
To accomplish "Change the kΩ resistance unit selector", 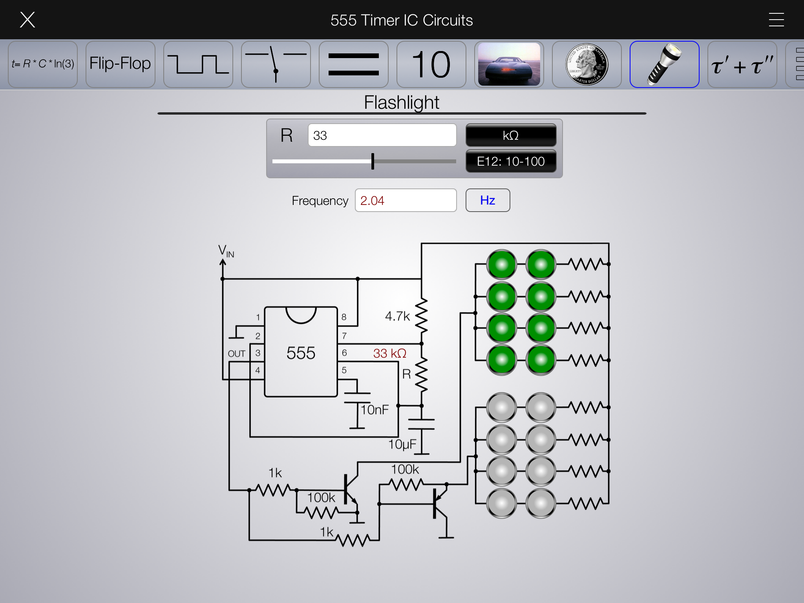I will point(511,135).
